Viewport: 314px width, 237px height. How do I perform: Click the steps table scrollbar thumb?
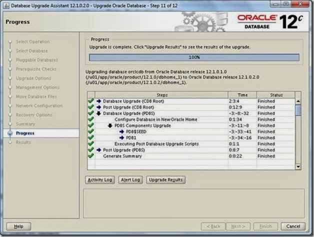tap(298, 110)
